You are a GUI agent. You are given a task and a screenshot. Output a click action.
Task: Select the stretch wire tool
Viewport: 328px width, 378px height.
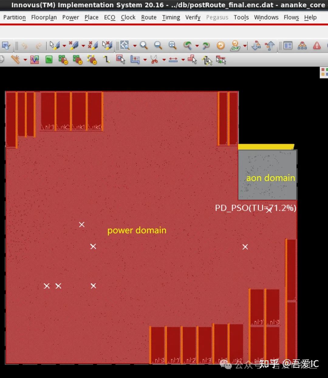coord(173,60)
